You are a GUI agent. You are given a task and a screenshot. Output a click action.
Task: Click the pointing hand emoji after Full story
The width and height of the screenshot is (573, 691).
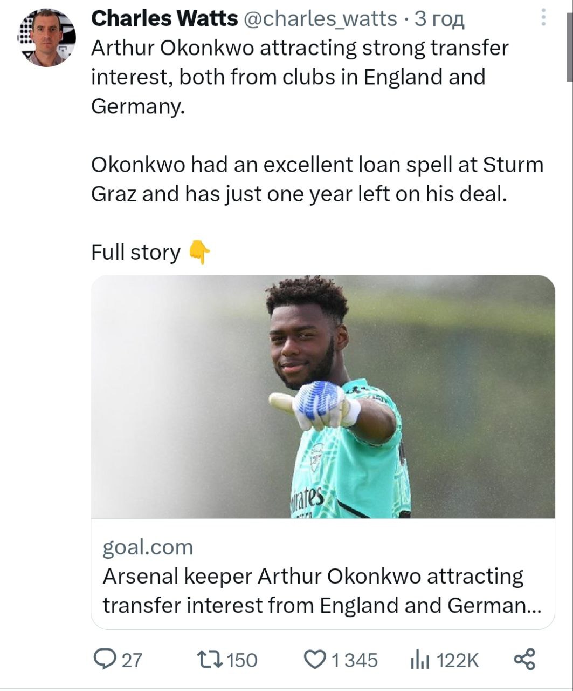199,252
